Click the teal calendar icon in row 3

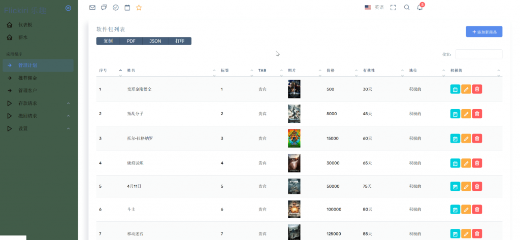pyautogui.click(x=456, y=139)
